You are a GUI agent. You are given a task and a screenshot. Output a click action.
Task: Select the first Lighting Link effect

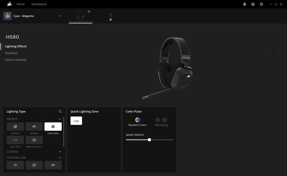pos(15,165)
